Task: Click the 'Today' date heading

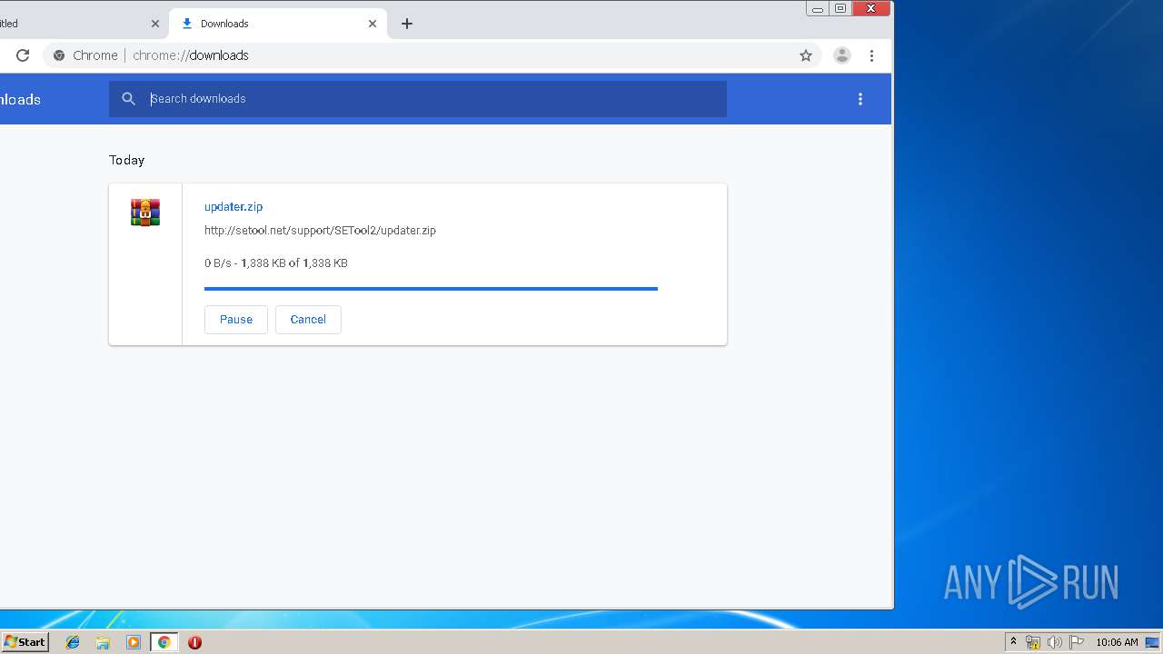Action: (127, 160)
